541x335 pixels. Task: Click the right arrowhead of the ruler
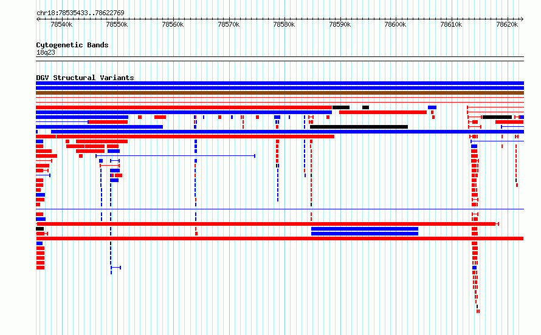(x=522, y=19)
